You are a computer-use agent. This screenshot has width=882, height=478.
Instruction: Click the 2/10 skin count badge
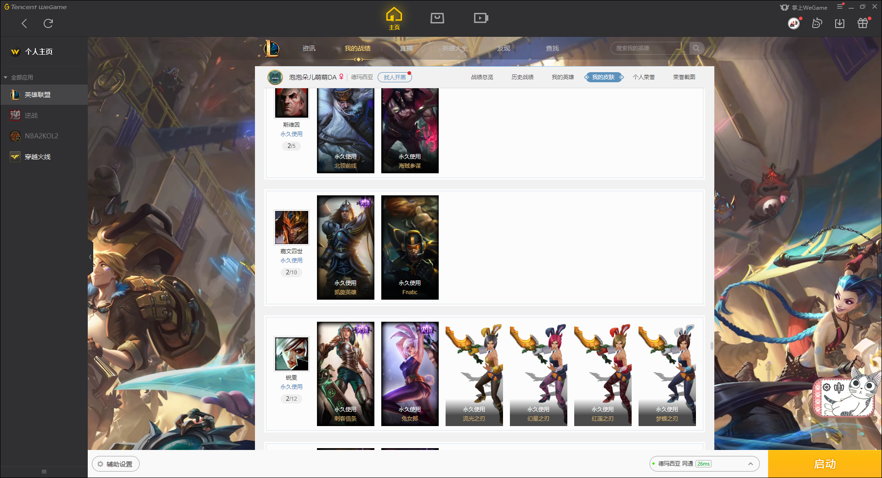pyautogui.click(x=291, y=272)
